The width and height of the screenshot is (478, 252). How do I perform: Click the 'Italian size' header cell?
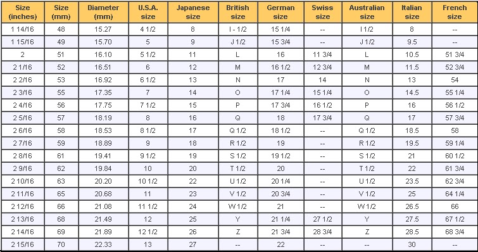(x=412, y=12)
